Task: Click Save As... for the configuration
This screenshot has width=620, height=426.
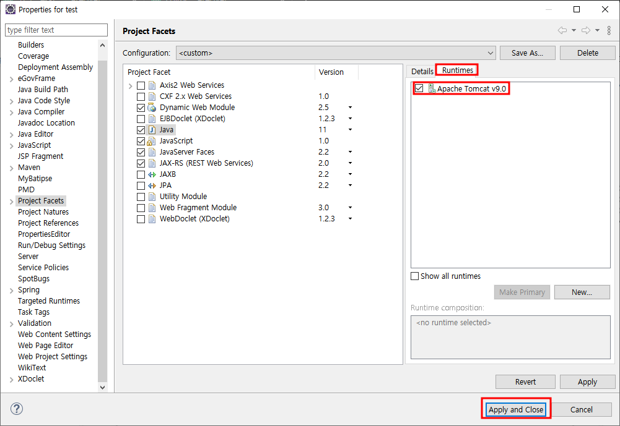Action: coord(527,53)
